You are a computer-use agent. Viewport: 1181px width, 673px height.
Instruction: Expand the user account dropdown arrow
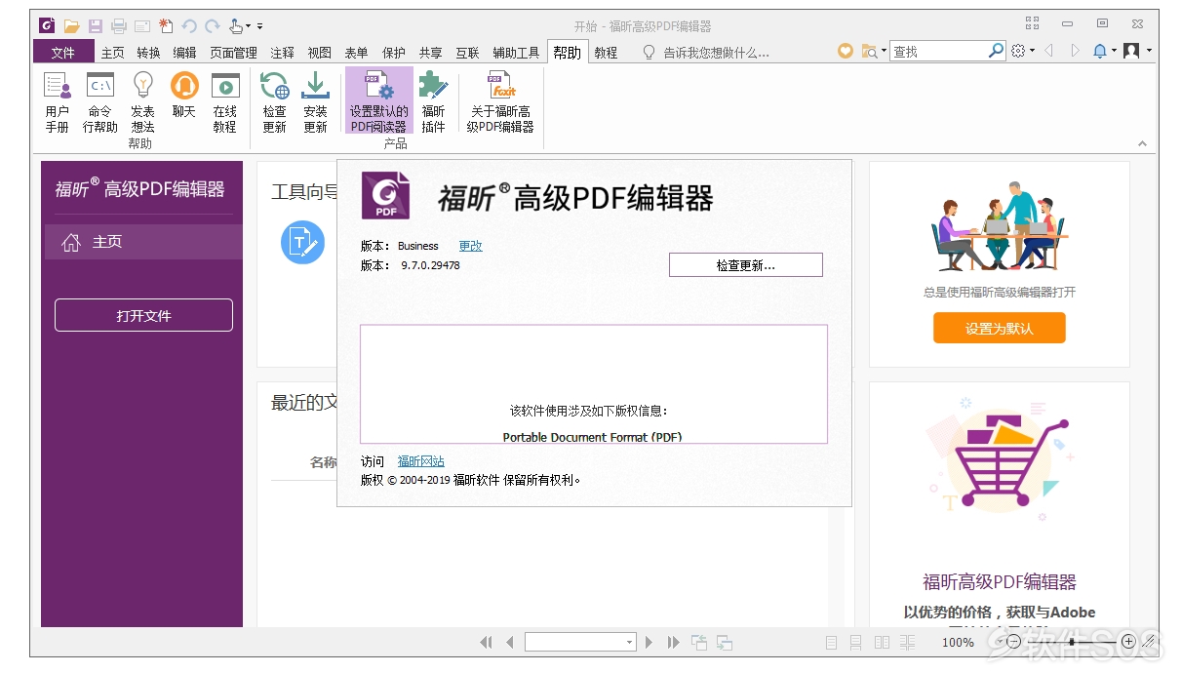pos(1149,51)
